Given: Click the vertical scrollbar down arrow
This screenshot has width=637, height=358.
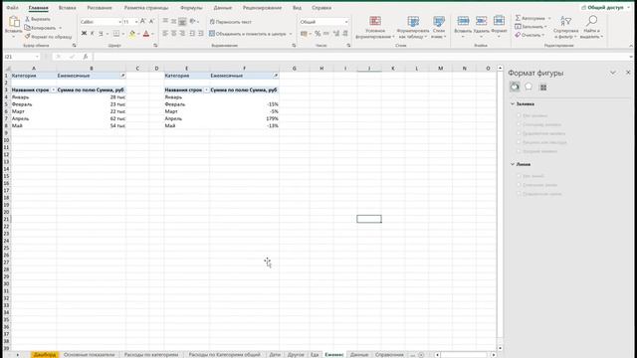Looking at the screenshot, I should pos(500,348).
